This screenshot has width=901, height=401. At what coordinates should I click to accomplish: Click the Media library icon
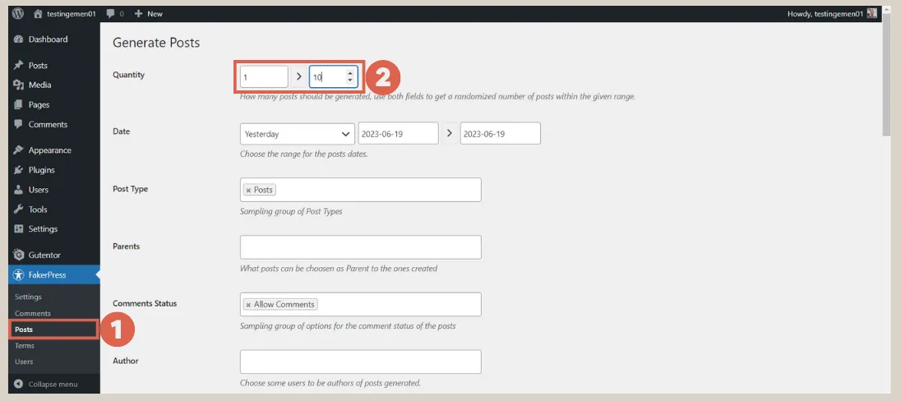[18, 85]
